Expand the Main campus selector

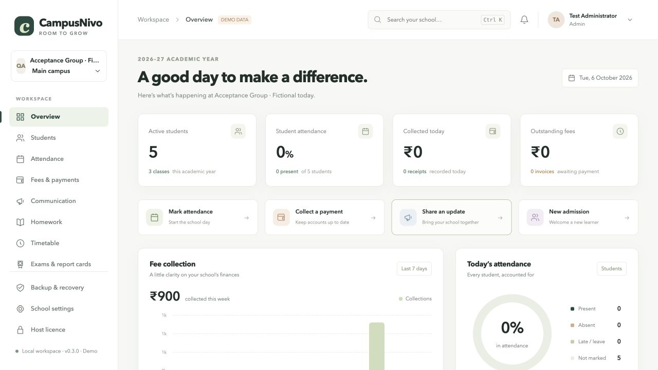[59, 66]
